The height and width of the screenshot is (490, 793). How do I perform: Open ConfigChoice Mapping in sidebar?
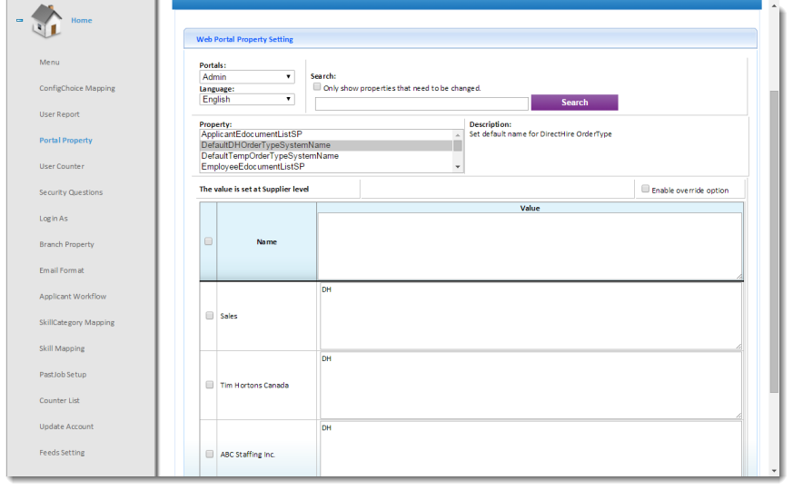click(77, 89)
